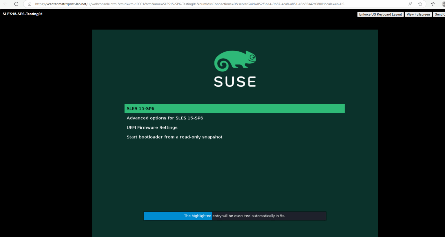Click the browser Back navigation arrow

click(5, 4)
